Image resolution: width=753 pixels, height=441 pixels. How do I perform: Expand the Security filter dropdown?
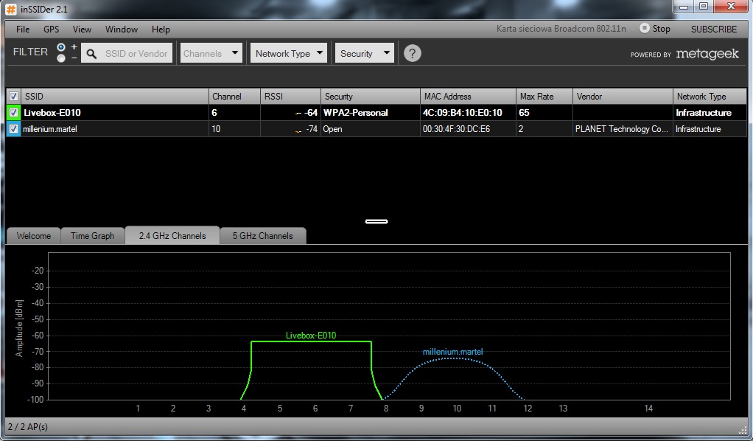coord(365,53)
